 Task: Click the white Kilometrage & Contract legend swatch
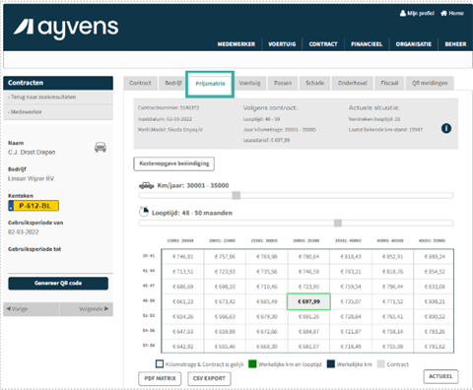pyautogui.click(x=160, y=364)
